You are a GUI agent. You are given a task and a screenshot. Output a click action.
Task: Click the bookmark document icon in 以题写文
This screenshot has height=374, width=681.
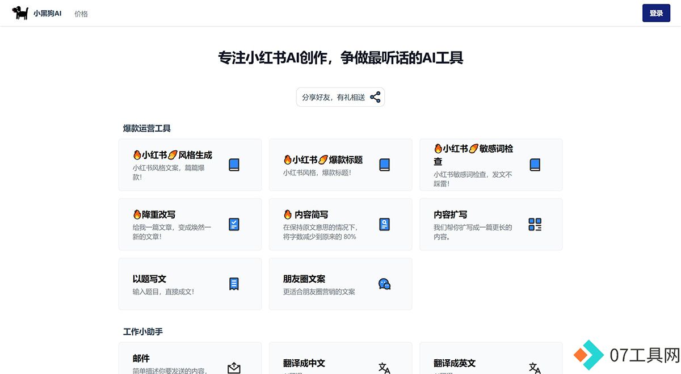tap(234, 284)
